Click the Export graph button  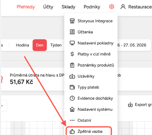tap(140, 105)
